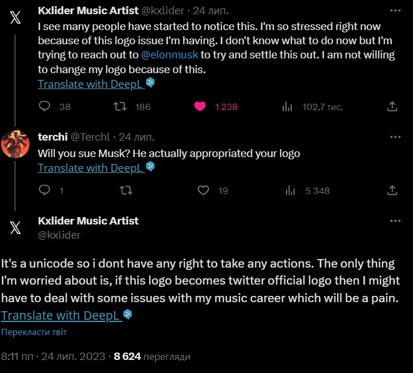Retweet Kxlider's logo issue tweet
The image size is (413, 373).
(121, 107)
